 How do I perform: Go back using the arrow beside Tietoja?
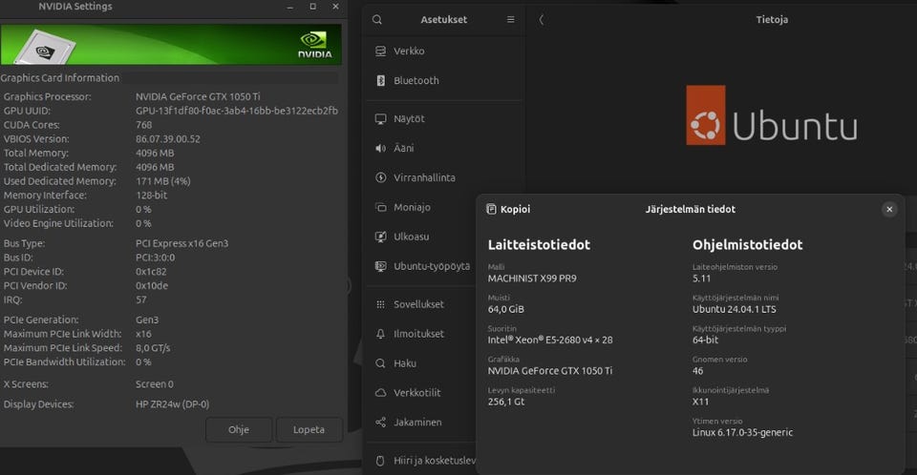point(541,20)
